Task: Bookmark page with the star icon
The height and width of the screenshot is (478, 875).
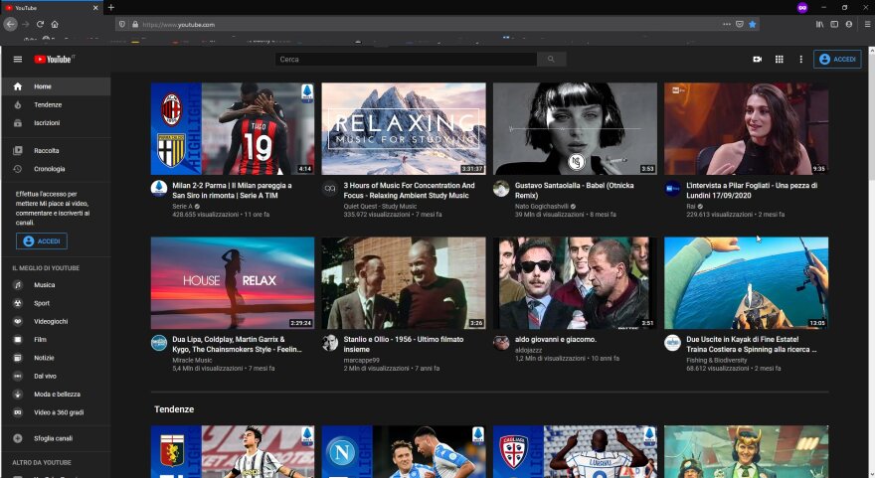Action: pyautogui.click(x=753, y=24)
